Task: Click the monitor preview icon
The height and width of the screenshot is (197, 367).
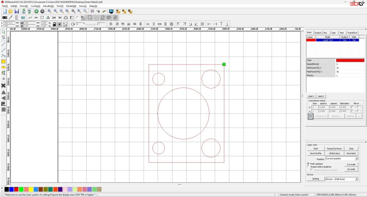Action: click(111, 11)
